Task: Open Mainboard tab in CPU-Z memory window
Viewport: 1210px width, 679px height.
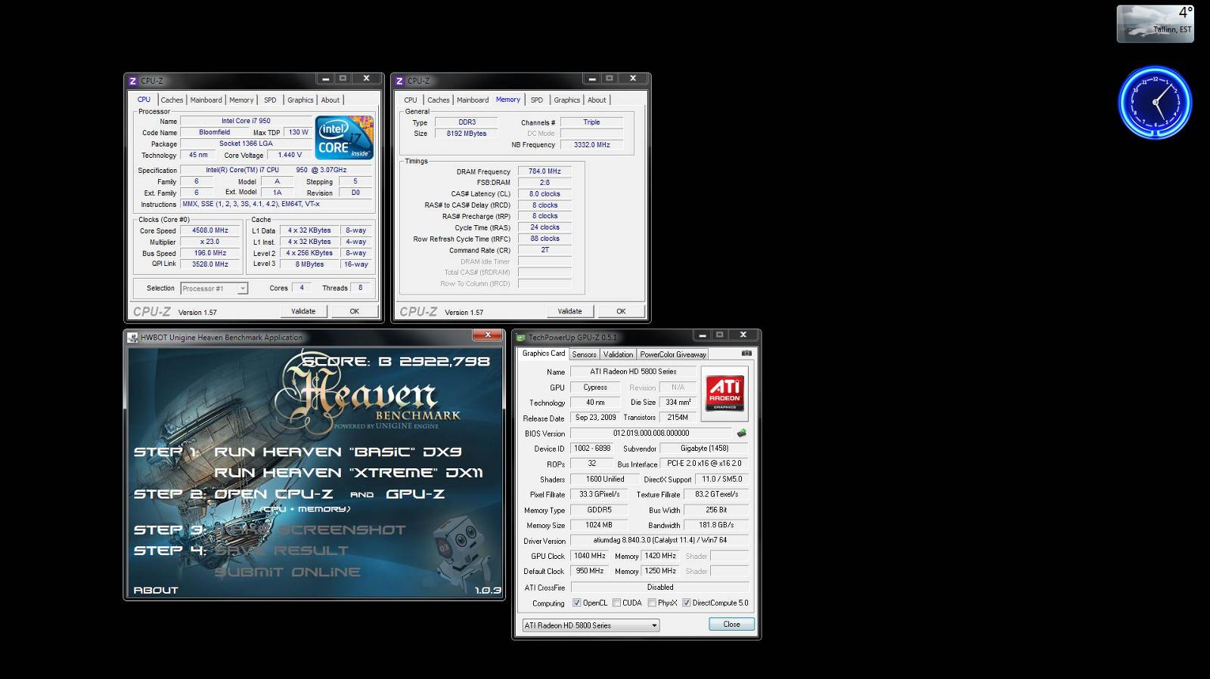Action: coord(473,100)
